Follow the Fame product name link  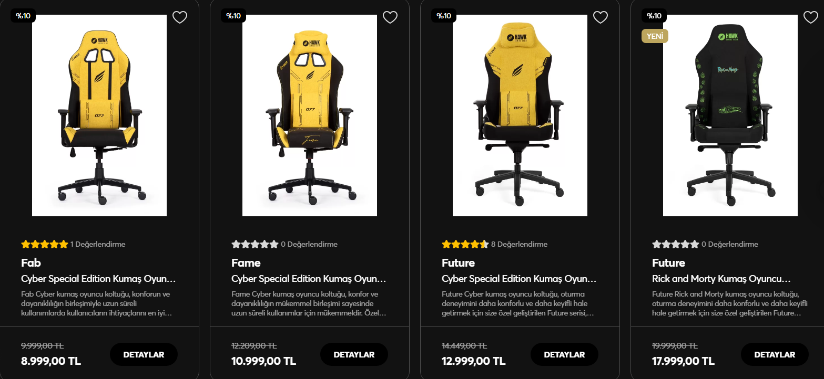tap(246, 262)
